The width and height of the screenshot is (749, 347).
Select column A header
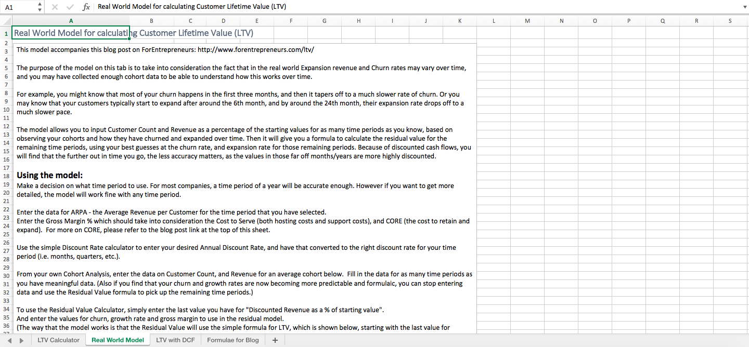(x=71, y=21)
